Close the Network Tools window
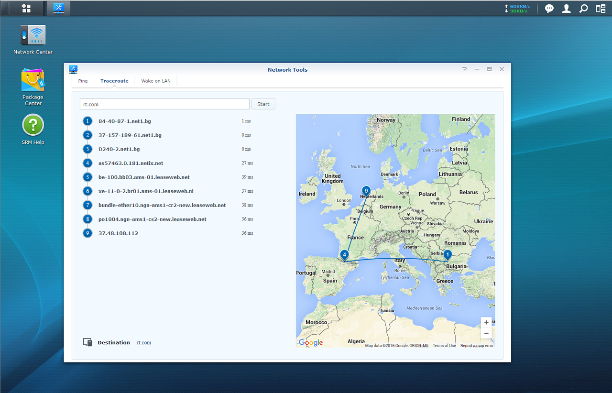Image resolution: width=612 pixels, height=393 pixels. 502,69
